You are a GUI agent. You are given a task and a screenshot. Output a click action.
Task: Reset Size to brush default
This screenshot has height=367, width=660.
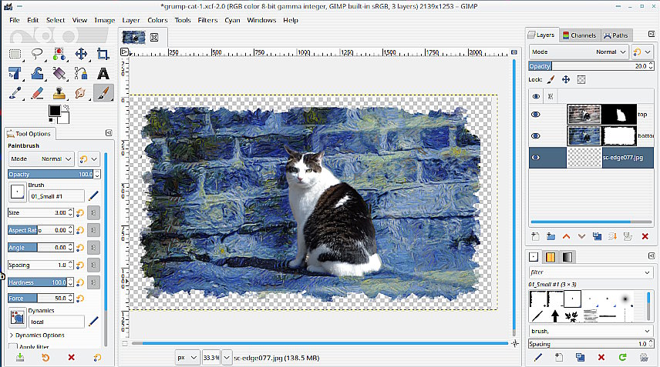[x=80, y=213]
